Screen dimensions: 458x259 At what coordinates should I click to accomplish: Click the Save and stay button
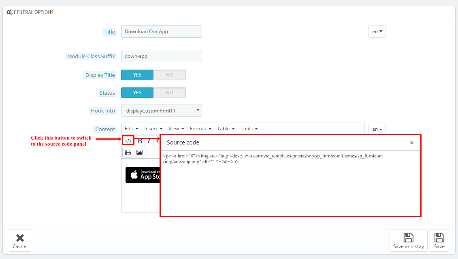click(408, 240)
